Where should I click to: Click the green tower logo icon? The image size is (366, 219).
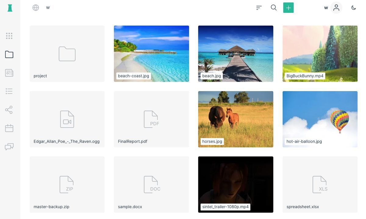(x=10, y=8)
